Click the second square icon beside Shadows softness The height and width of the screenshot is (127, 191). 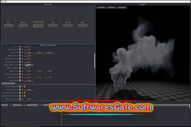point(22,56)
